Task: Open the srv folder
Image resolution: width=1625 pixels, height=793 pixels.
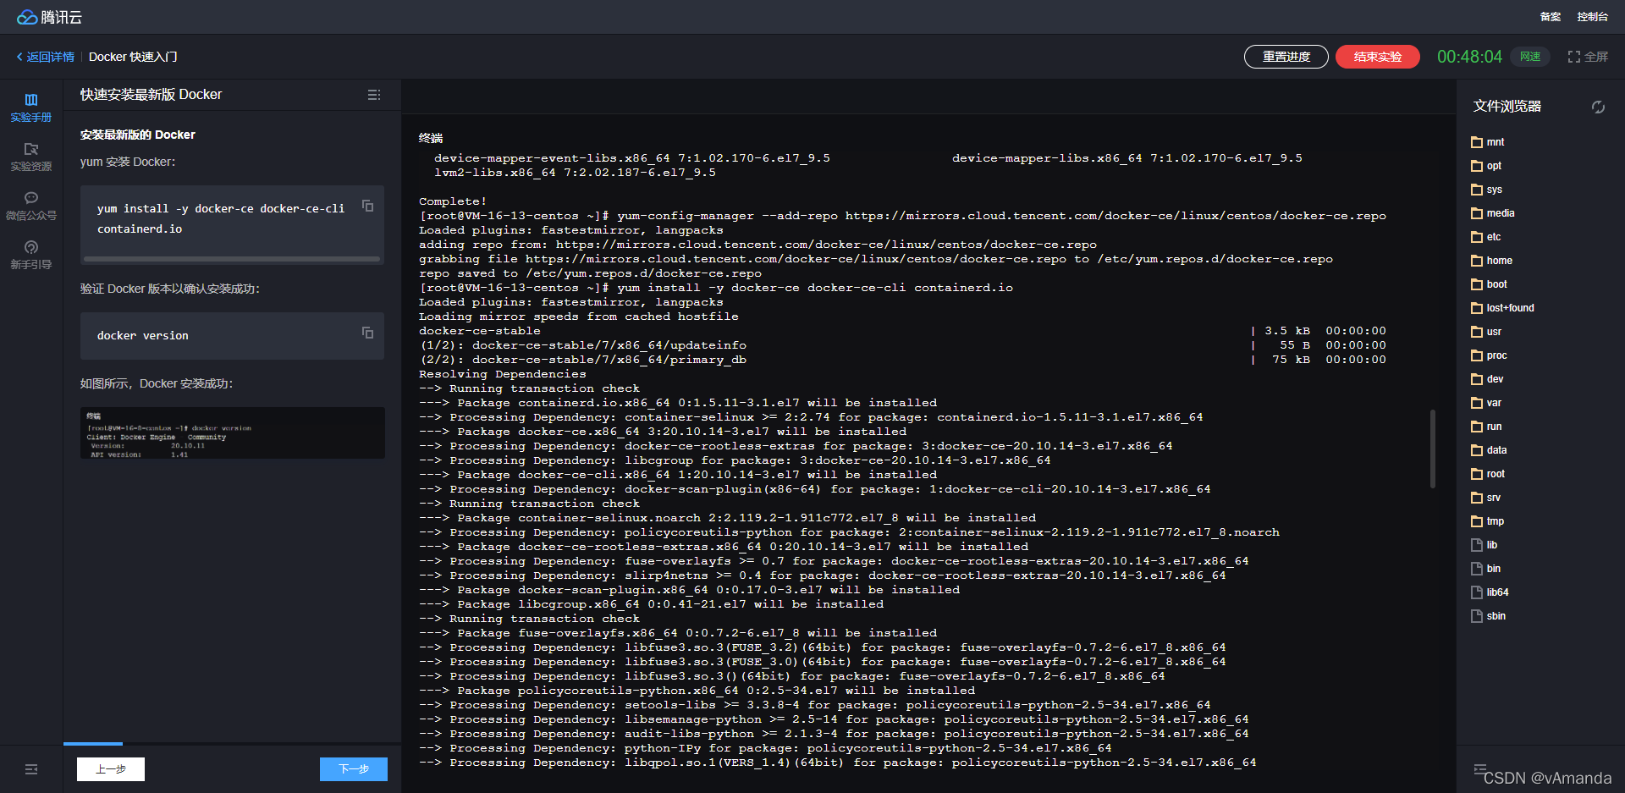Action: click(x=1485, y=498)
